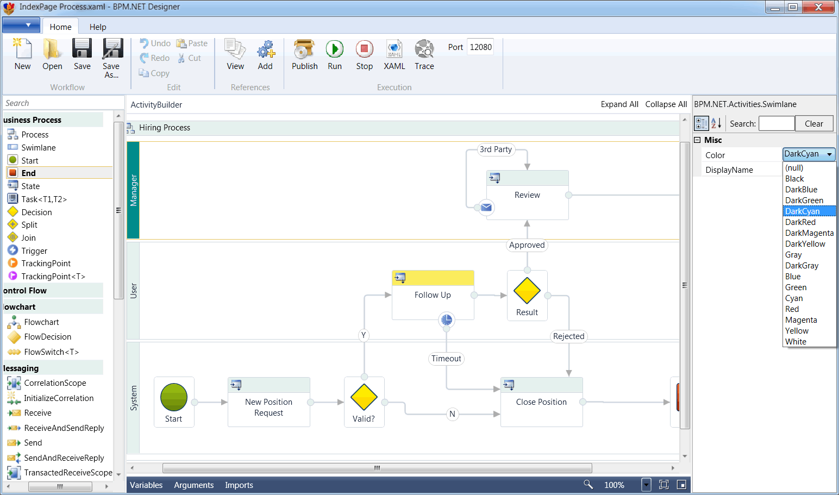Open the Trace tool
Screen dimensions: 839x495
pos(424,55)
